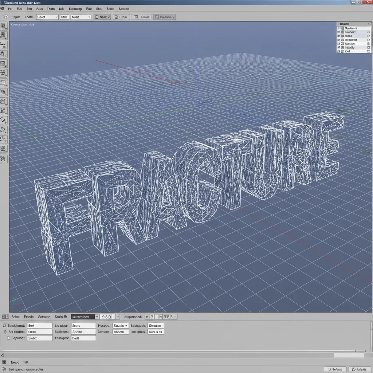Click the icon next to inlisatlc row
Viewport: 373px width, 373px height.
[x=343, y=47]
